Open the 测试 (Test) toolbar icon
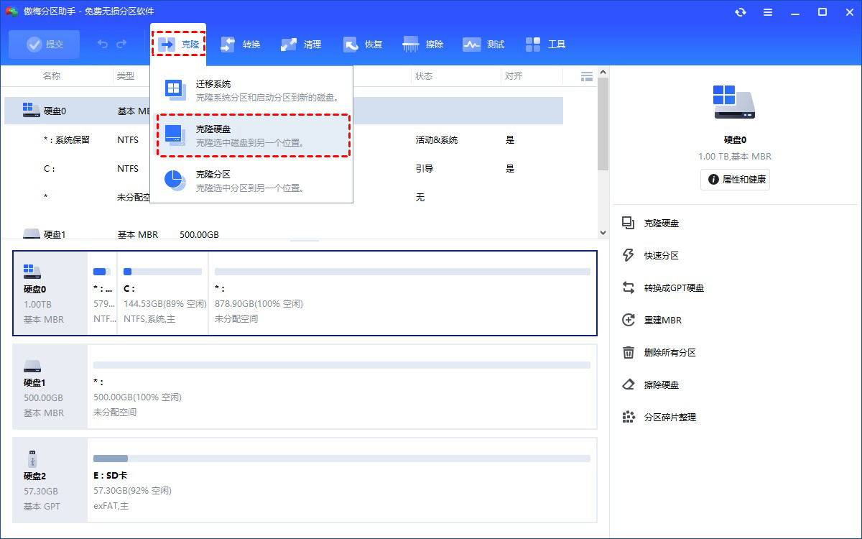Viewport: 862px width, 539px height. (x=483, y=44)
